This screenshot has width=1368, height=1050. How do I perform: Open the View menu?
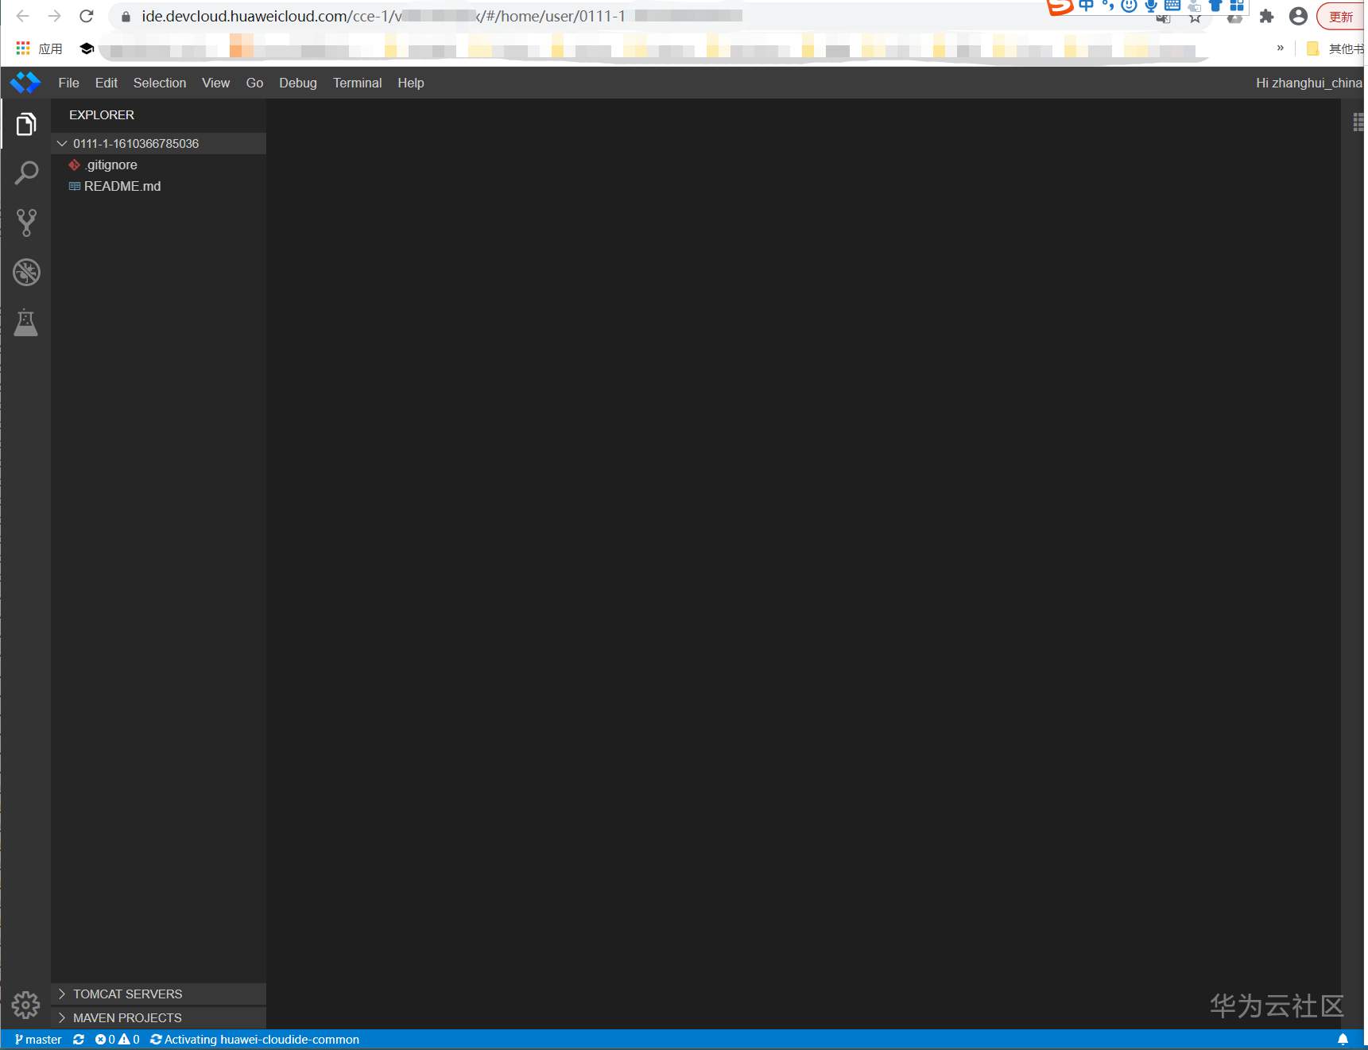pyautogui.click(x=216, y=83)
